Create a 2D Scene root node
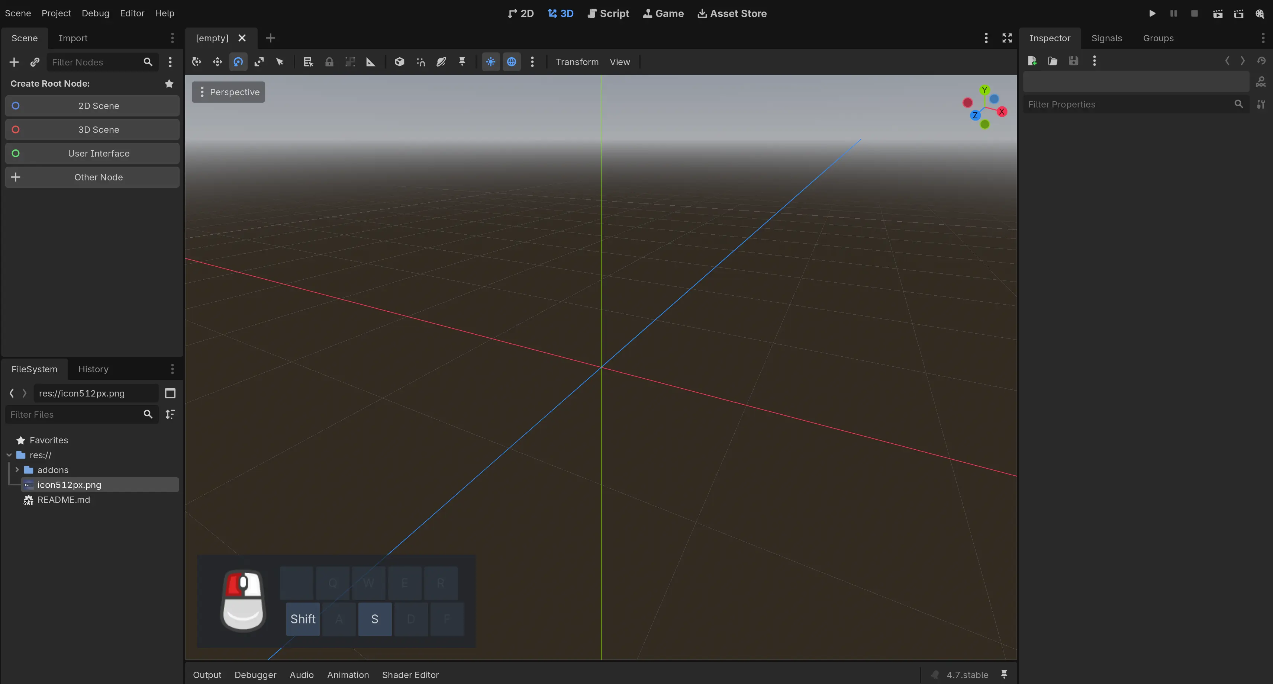This screenshot has height=684, width=1273. (x=92, y=106)
